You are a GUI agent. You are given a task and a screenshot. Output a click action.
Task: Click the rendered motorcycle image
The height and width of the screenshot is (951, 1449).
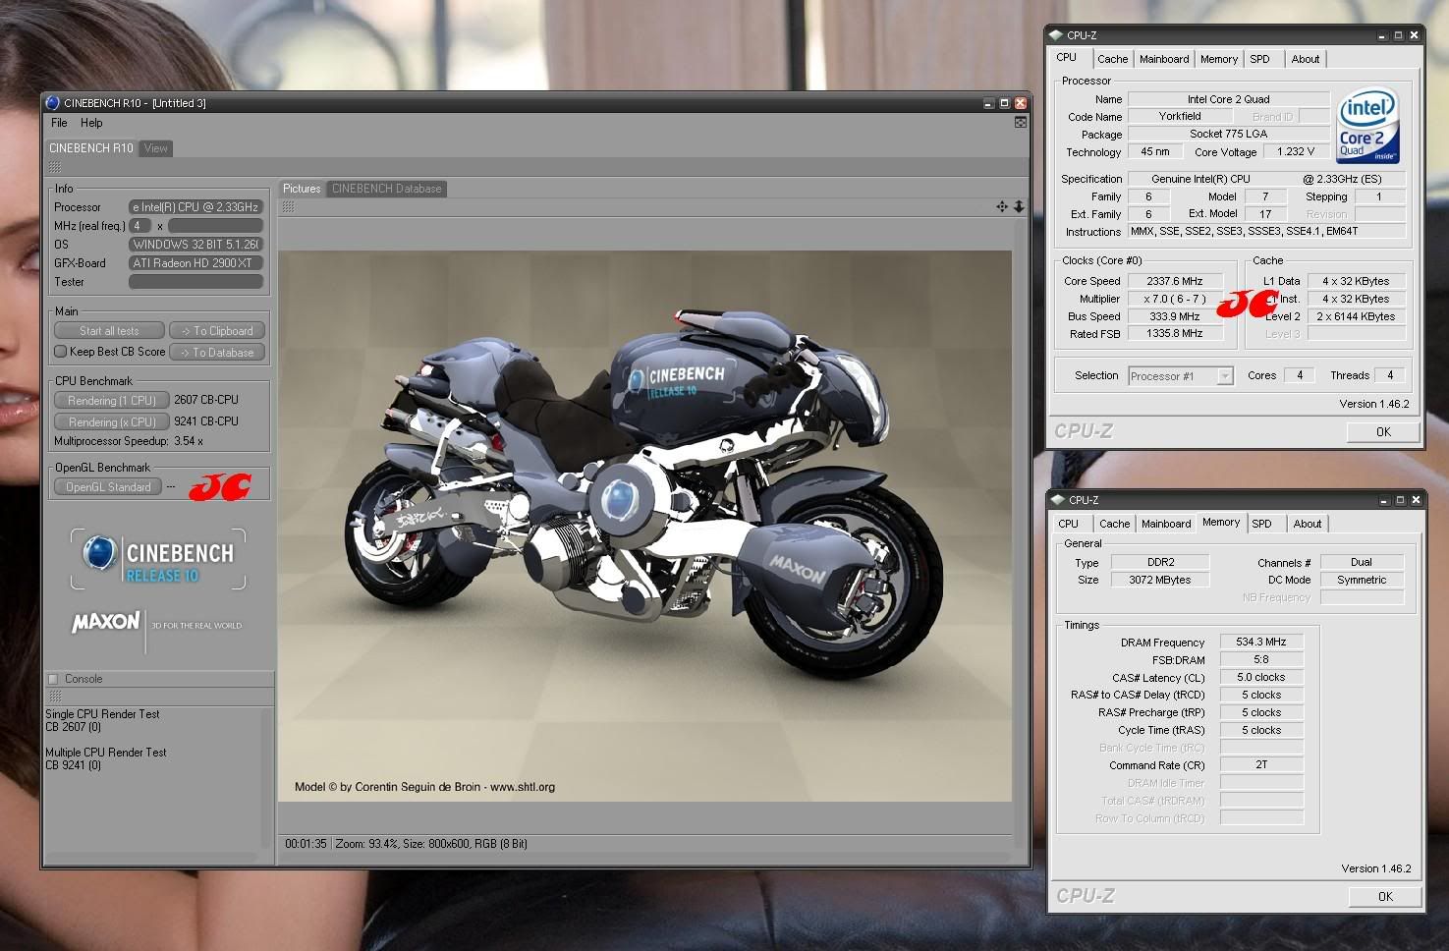coord(644,526)
